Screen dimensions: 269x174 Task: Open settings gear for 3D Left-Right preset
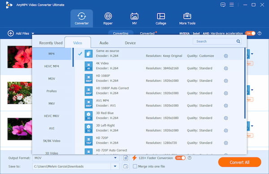point(226,131)
